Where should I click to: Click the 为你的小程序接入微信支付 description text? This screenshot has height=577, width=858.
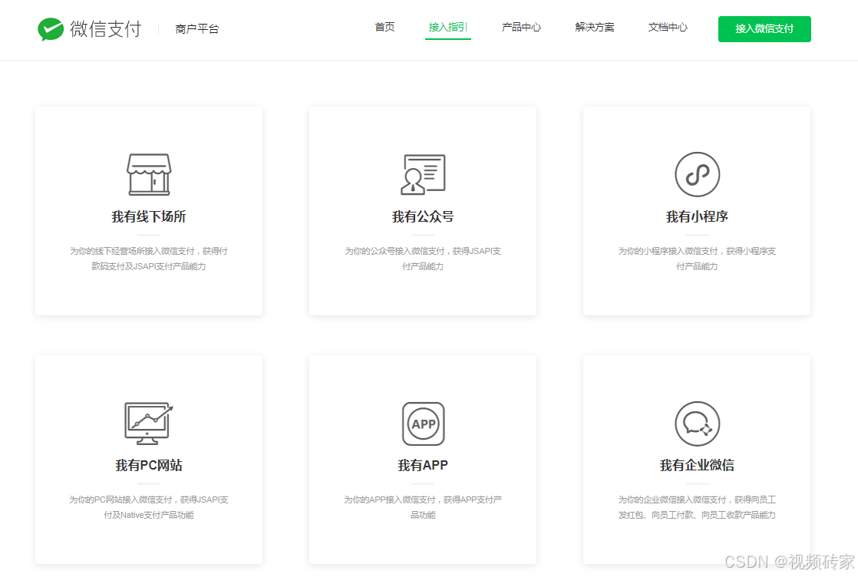click(697, 259)
